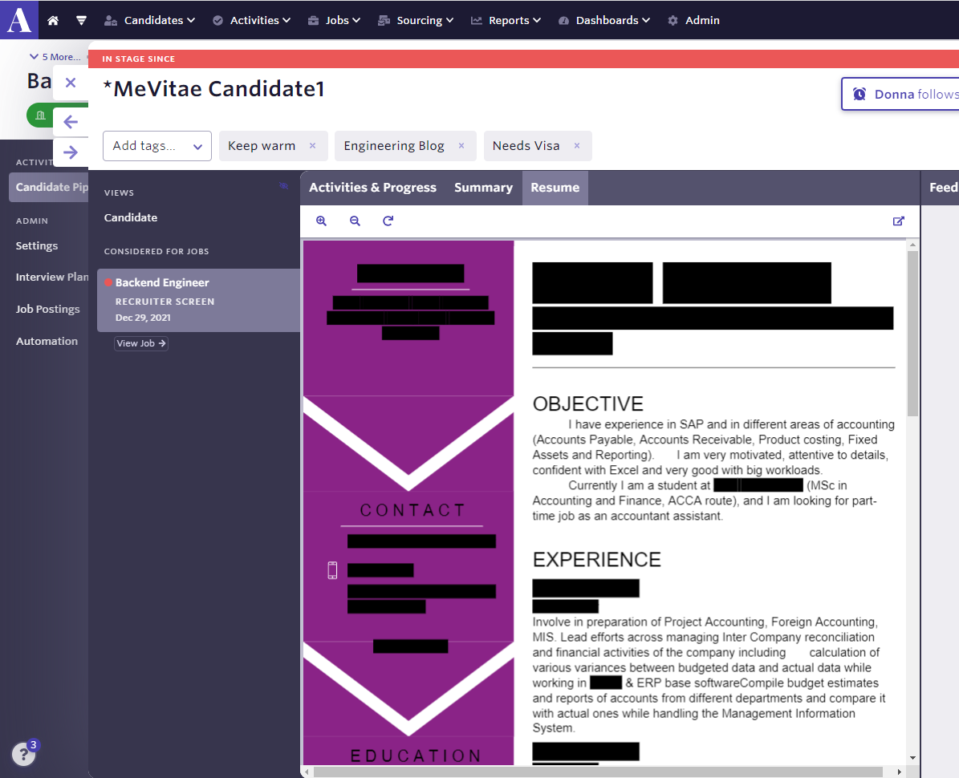959x778 pixels.
Task: Open resume in new window icon
Action: coord(899,221)
